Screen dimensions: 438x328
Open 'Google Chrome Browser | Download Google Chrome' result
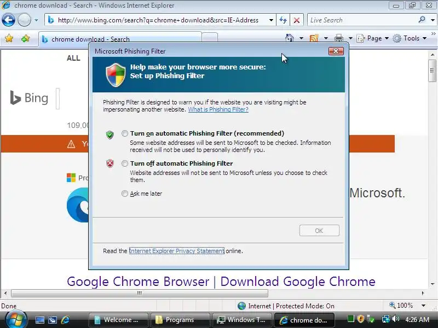click(221, 282)
